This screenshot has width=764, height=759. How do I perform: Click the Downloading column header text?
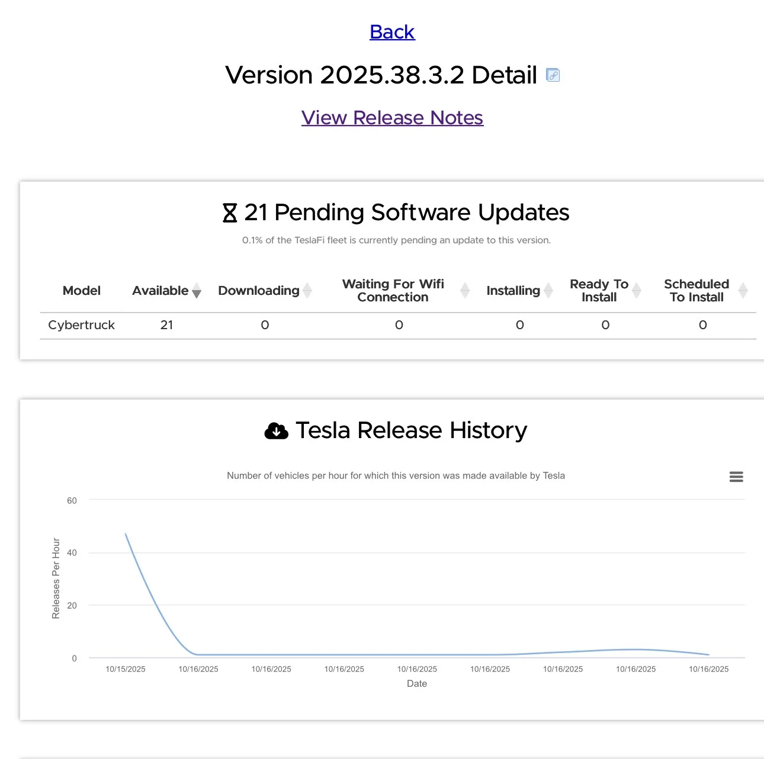click(259, 291)
